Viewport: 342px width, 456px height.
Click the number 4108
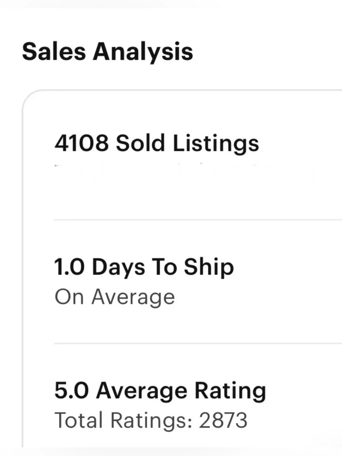pos(81,143)
